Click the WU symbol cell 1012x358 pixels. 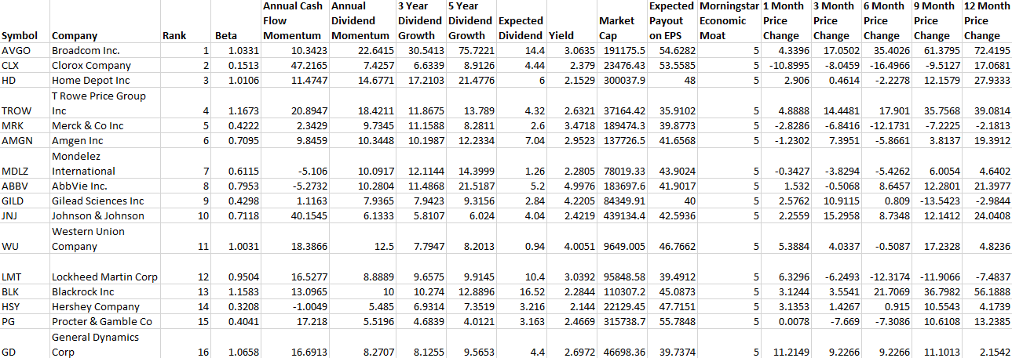pyautogui.click(x=11, y=247)
